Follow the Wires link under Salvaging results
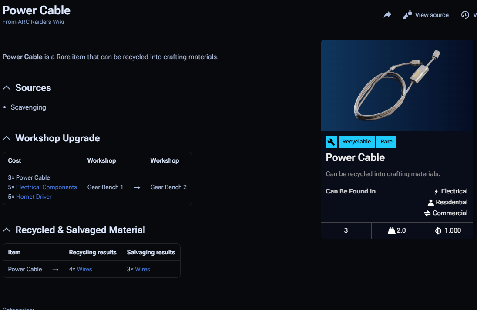The width and height of the screenshot is (477, 310). [142, 269]
